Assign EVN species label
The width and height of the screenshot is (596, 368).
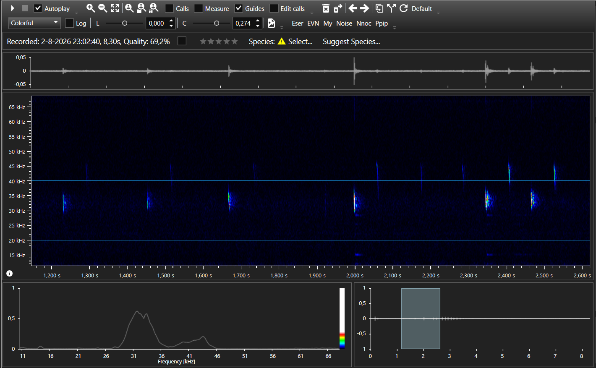click(313, 23)
